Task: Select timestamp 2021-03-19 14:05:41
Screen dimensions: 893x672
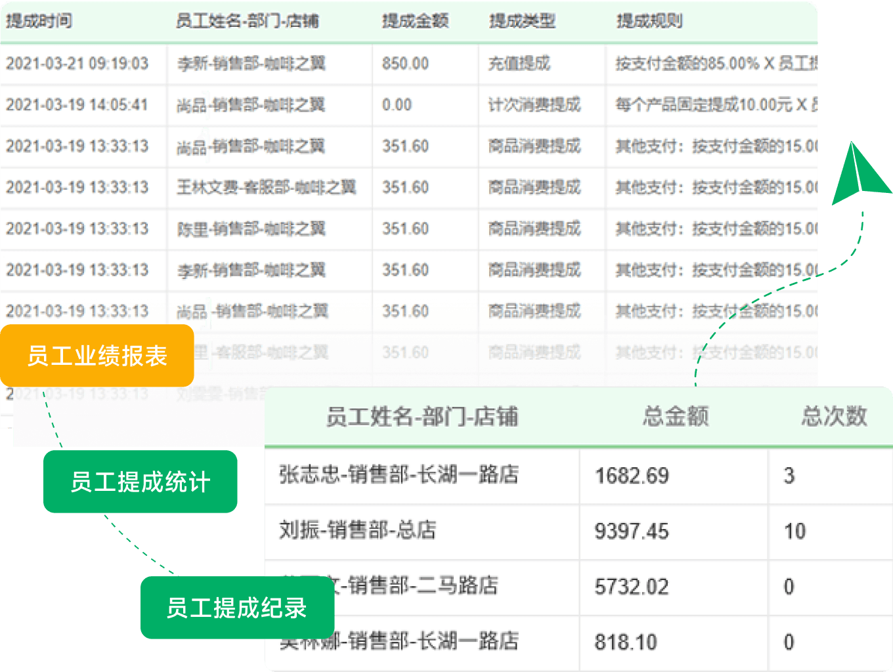Action: click(77, 105)
